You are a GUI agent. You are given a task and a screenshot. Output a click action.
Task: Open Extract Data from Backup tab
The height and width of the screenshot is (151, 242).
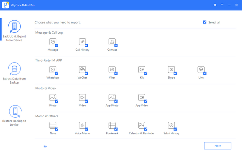pos(14,73)
